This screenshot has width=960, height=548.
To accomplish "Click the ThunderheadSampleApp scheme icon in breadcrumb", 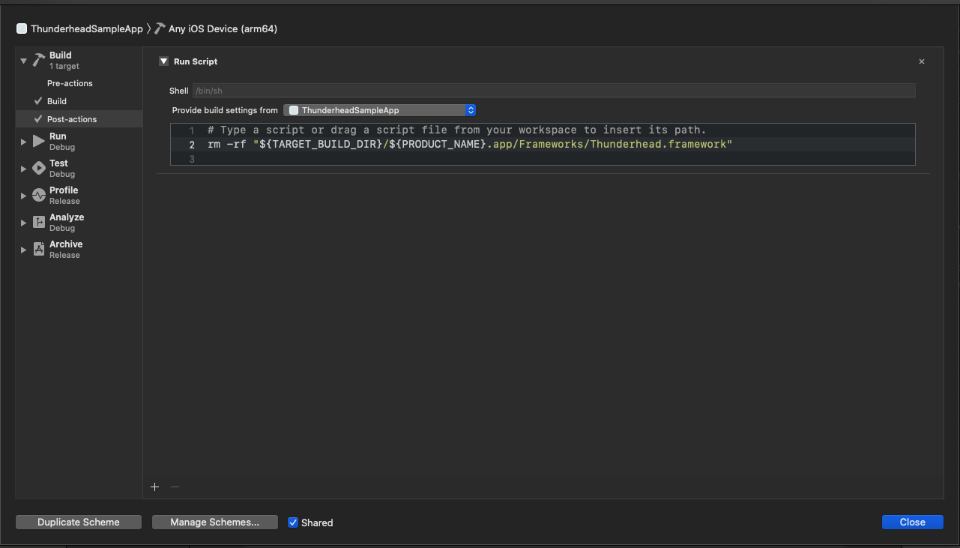I will 22,28.
